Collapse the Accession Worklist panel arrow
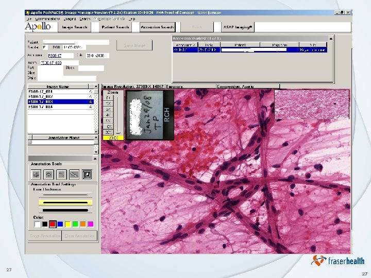 tap(331, 38)
